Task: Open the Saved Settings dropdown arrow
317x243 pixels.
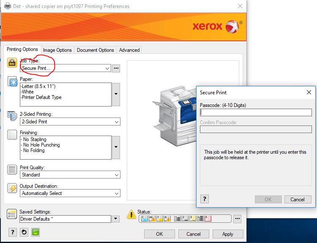Action: pyautogui.click(x=115, y=219)
